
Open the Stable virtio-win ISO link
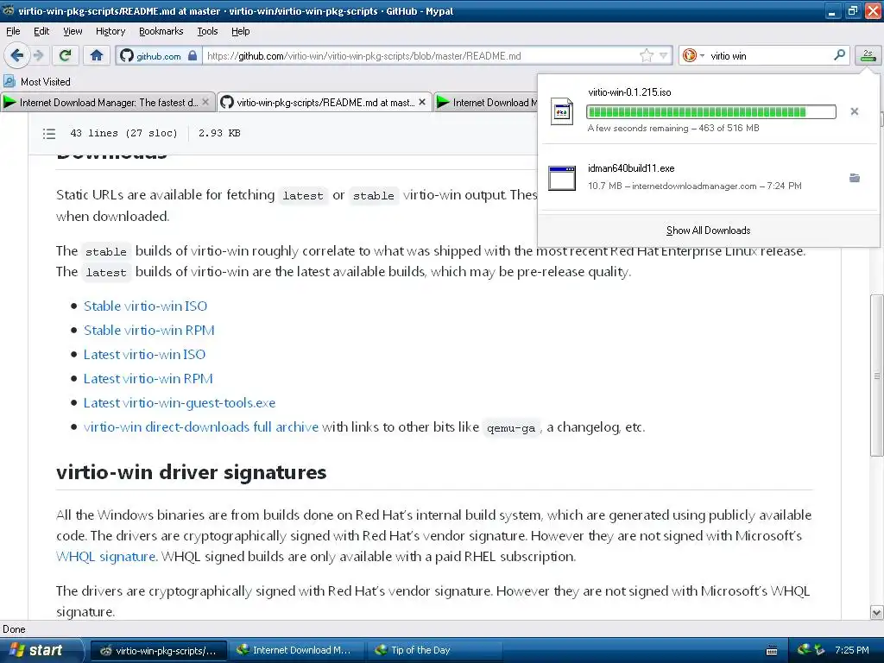(145, 306)
